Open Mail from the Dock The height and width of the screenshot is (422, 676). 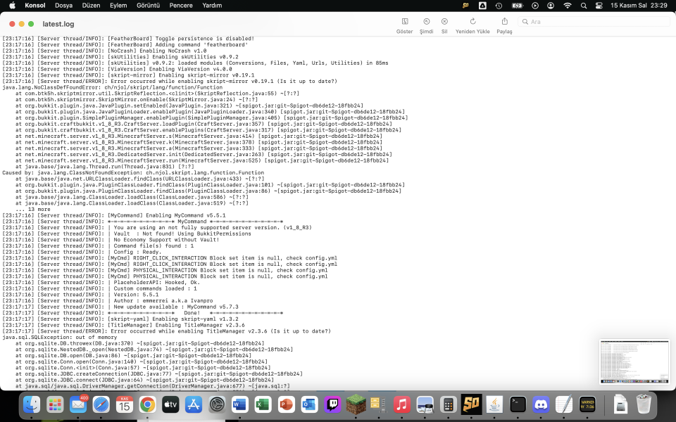click(x=78, y=405)
